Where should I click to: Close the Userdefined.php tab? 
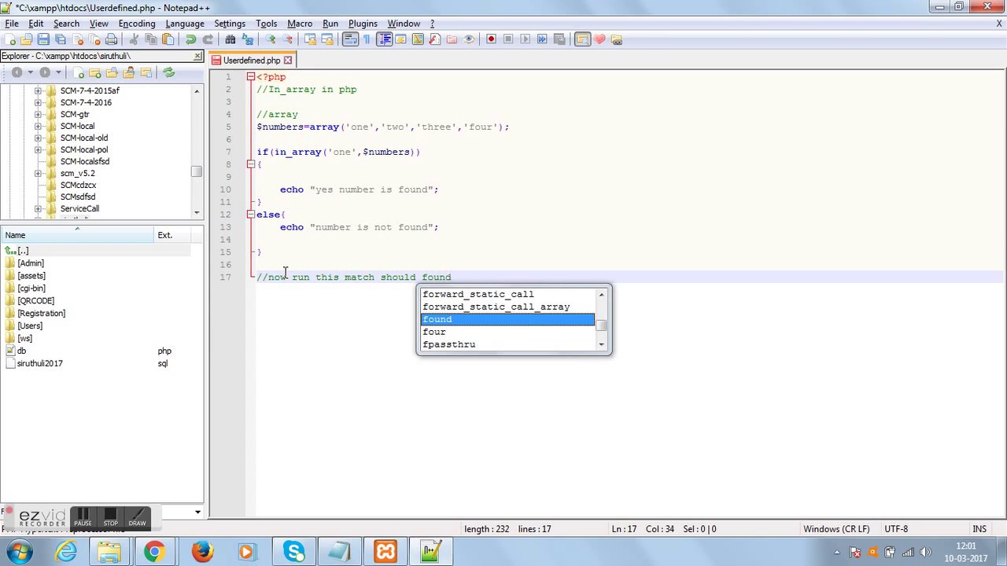(x=288, y=61)
